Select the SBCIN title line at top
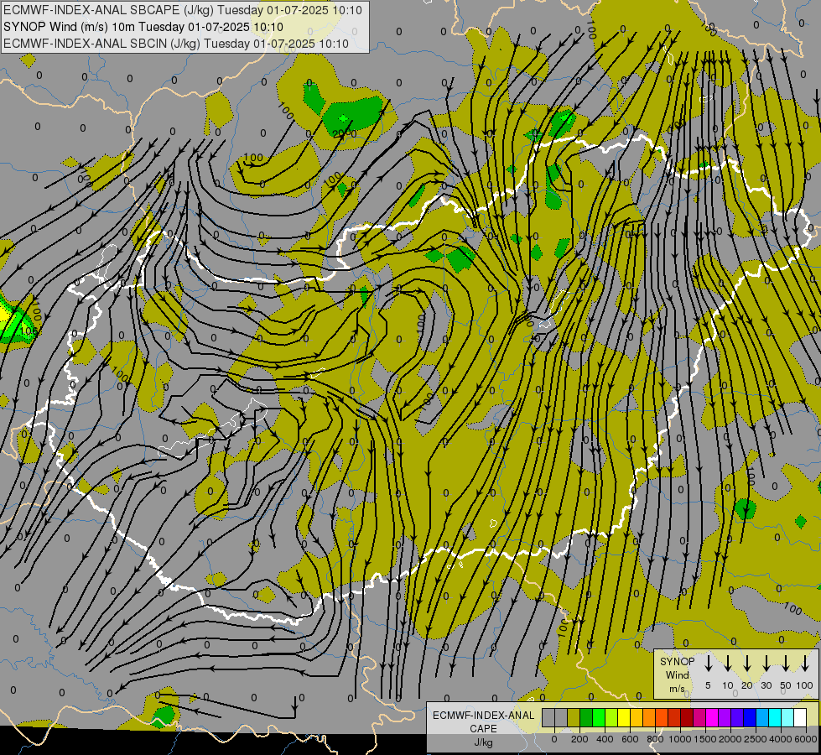This screenshot has width=821, height=755. (176, 44)
